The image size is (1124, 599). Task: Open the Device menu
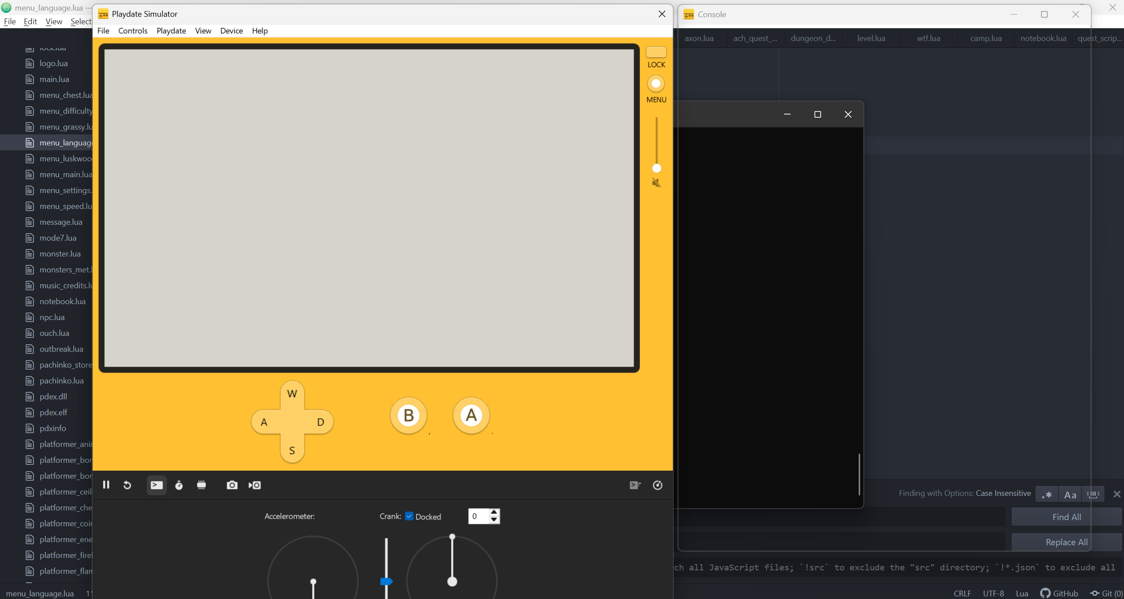coord(232,30)
